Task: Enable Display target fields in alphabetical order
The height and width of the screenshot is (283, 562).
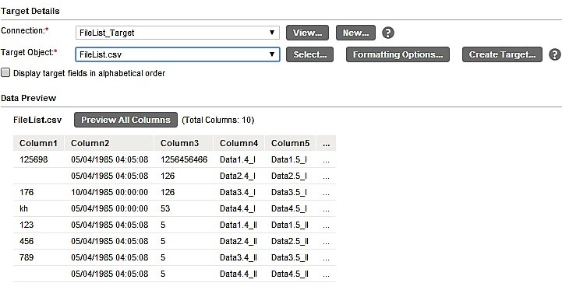Action: point(5,73)
